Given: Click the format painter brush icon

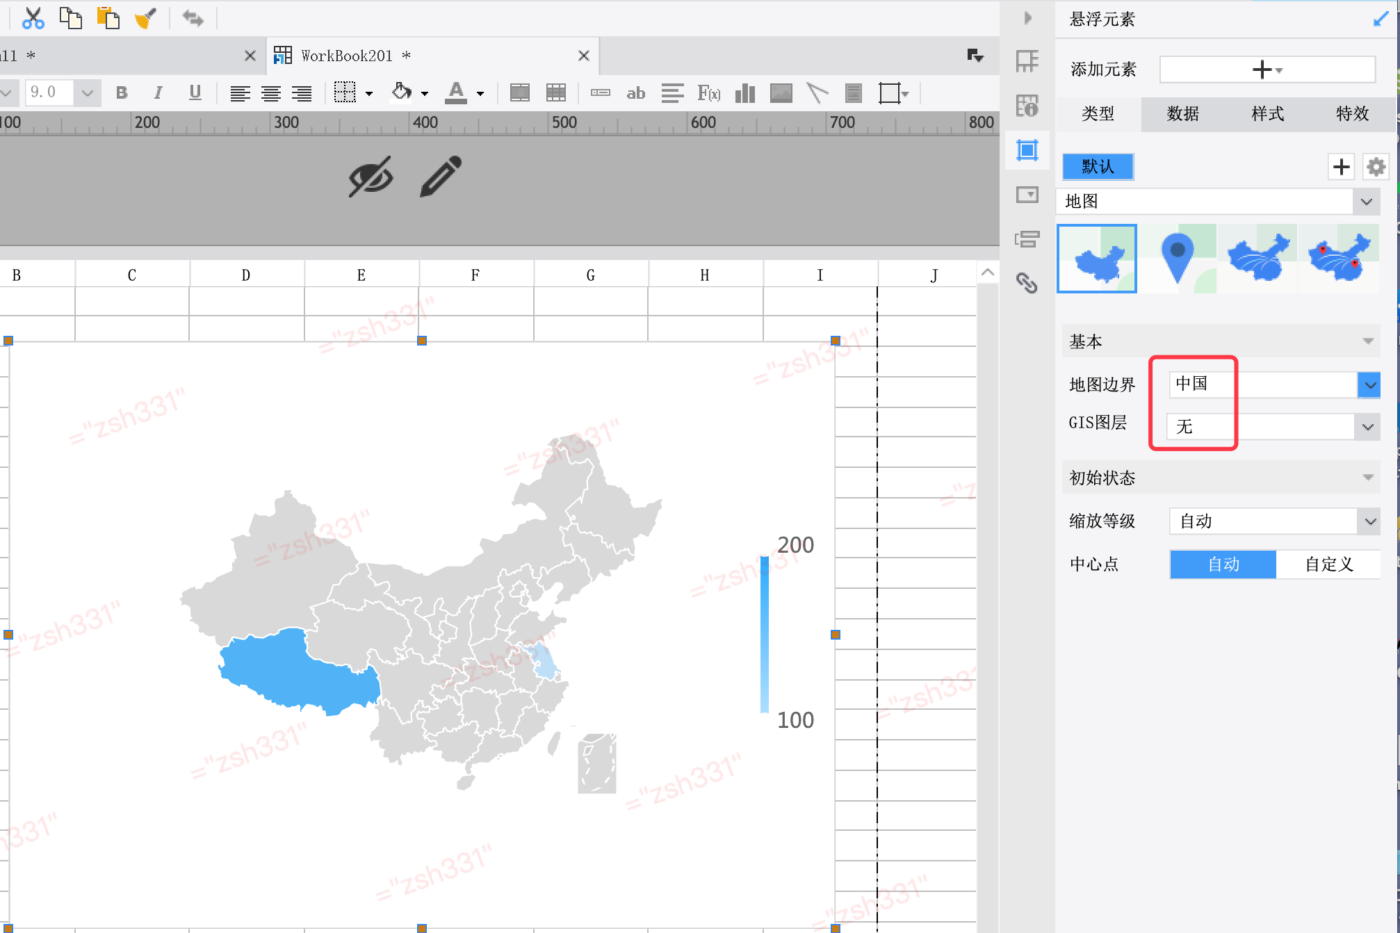Looking at the screenshot, I should coord(145,18).
